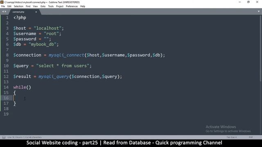
Task: Open the Selection menu
Action: pos(18,7)
